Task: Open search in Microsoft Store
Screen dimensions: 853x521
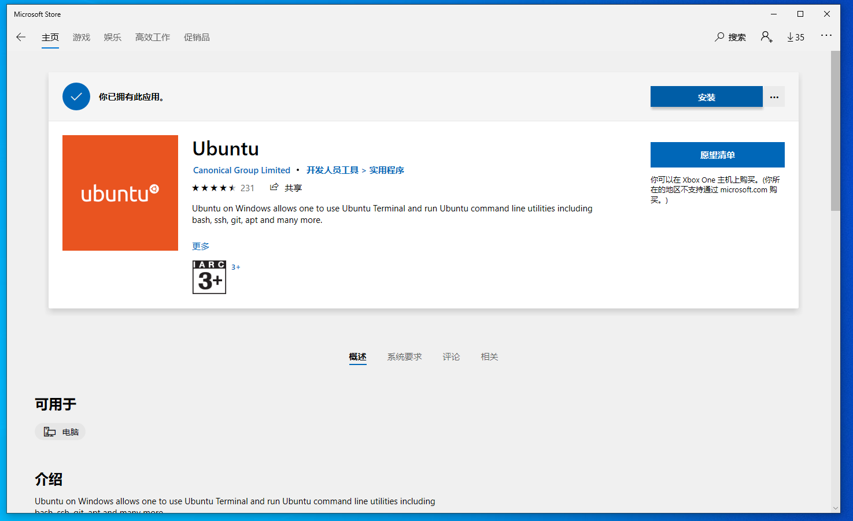Action: pyautogui.click(x=729, y=36)
